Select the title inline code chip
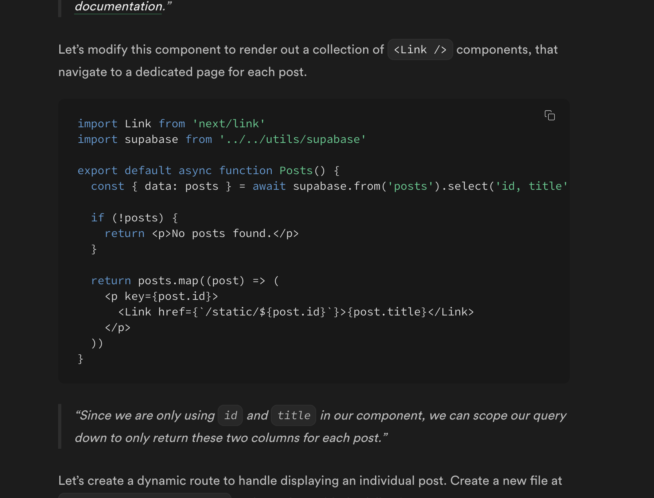The image size is (654, 498). [x=293, y=416]
